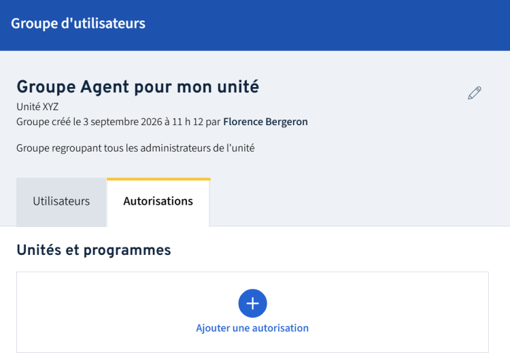Click the word programmes in section heading
510x361 pixels.
[127, 251]
